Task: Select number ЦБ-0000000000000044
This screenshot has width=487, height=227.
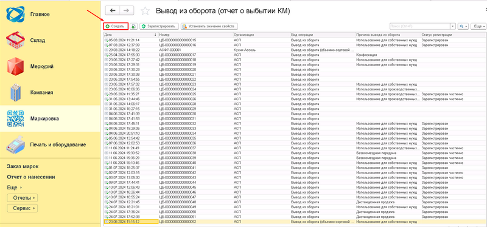Action: [x=177, y=183]
